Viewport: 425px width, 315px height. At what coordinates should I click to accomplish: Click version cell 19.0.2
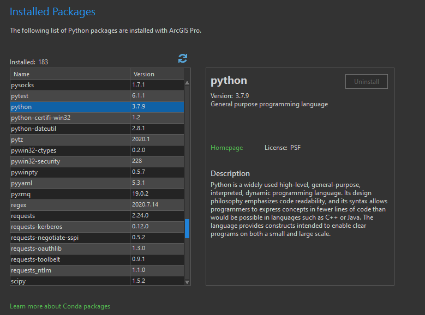[x=157, y=194]
